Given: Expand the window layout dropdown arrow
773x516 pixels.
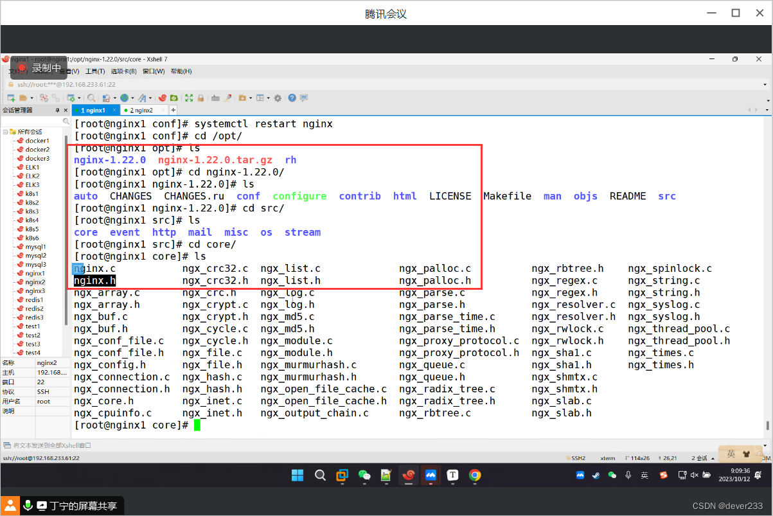Looking at the screenshot, I should tap(268, 98).
